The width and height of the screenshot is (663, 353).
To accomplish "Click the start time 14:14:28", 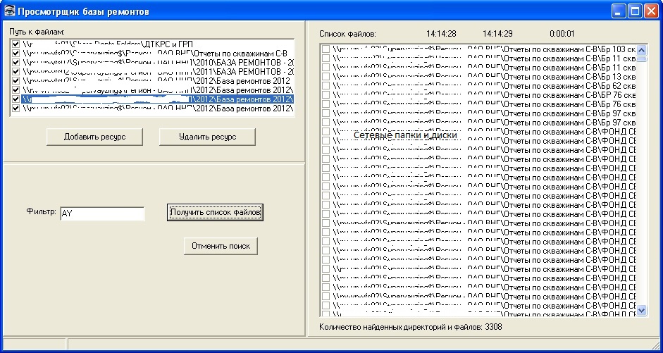I will point(441,34).
